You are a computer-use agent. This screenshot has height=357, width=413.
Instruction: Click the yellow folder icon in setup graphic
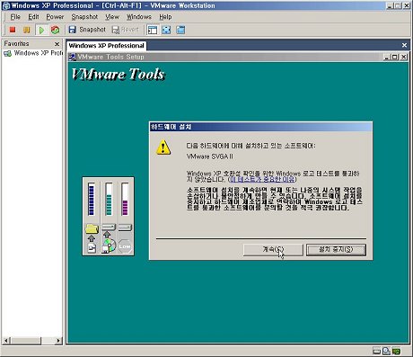pos(92,228)
